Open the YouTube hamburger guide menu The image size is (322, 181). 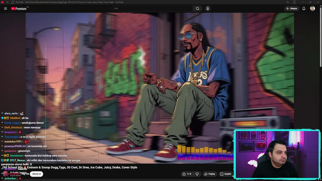coord(6,9)
